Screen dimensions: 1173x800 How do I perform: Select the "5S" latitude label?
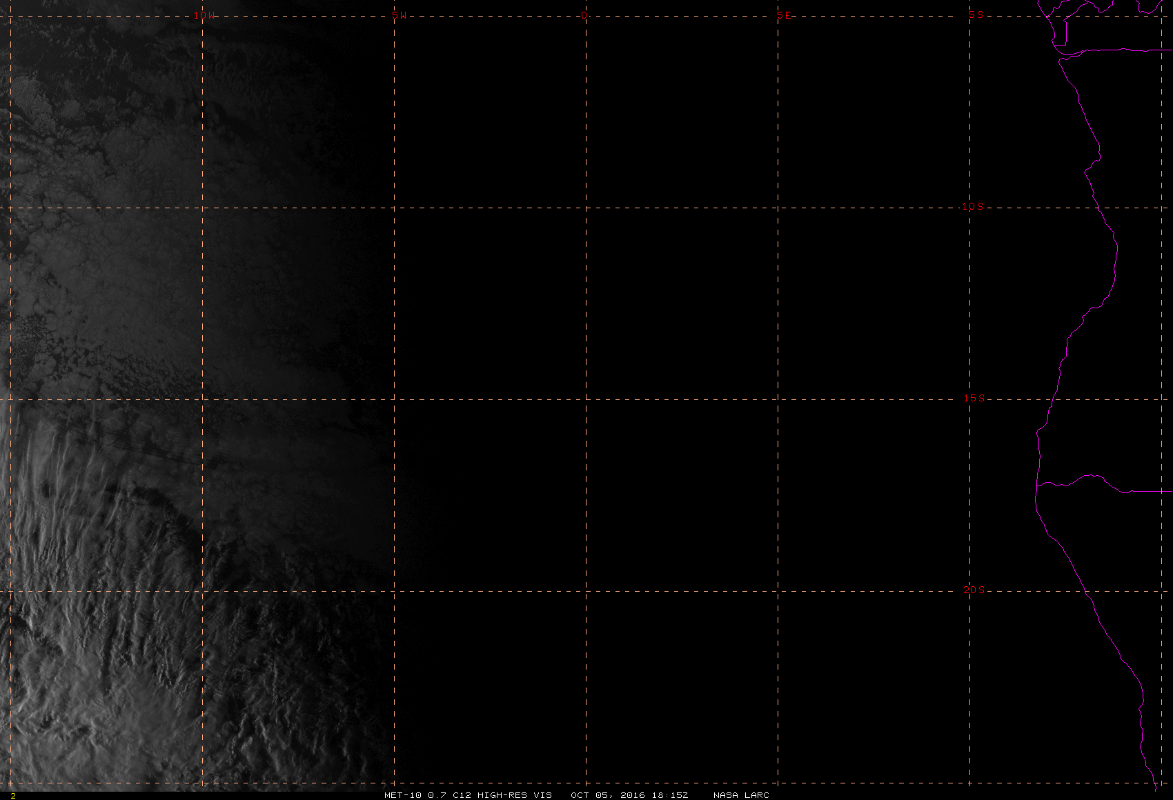(976, 14)
